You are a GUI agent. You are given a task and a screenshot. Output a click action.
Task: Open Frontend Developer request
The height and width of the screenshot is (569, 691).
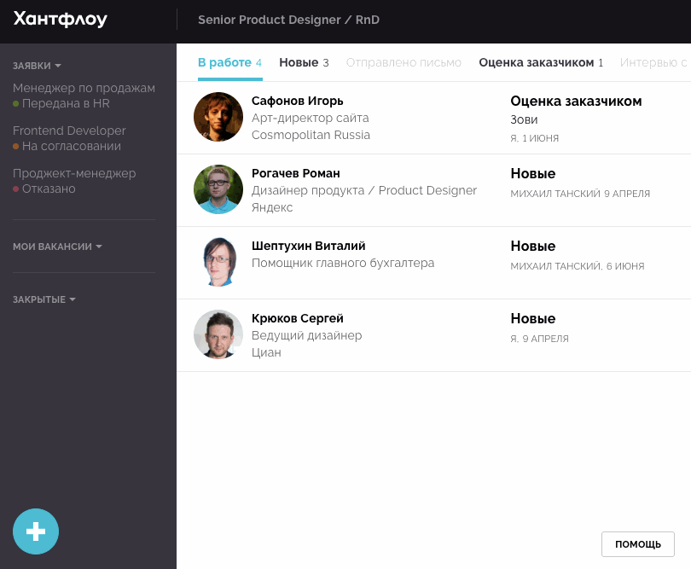(69, 131)
